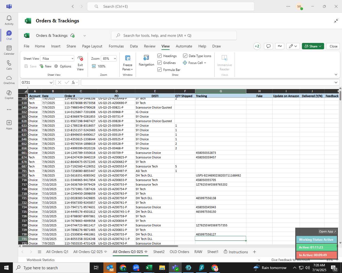This screenshot has height=273, width=342.
Task: Click the New sheet view icon
Action: [41, 66]
